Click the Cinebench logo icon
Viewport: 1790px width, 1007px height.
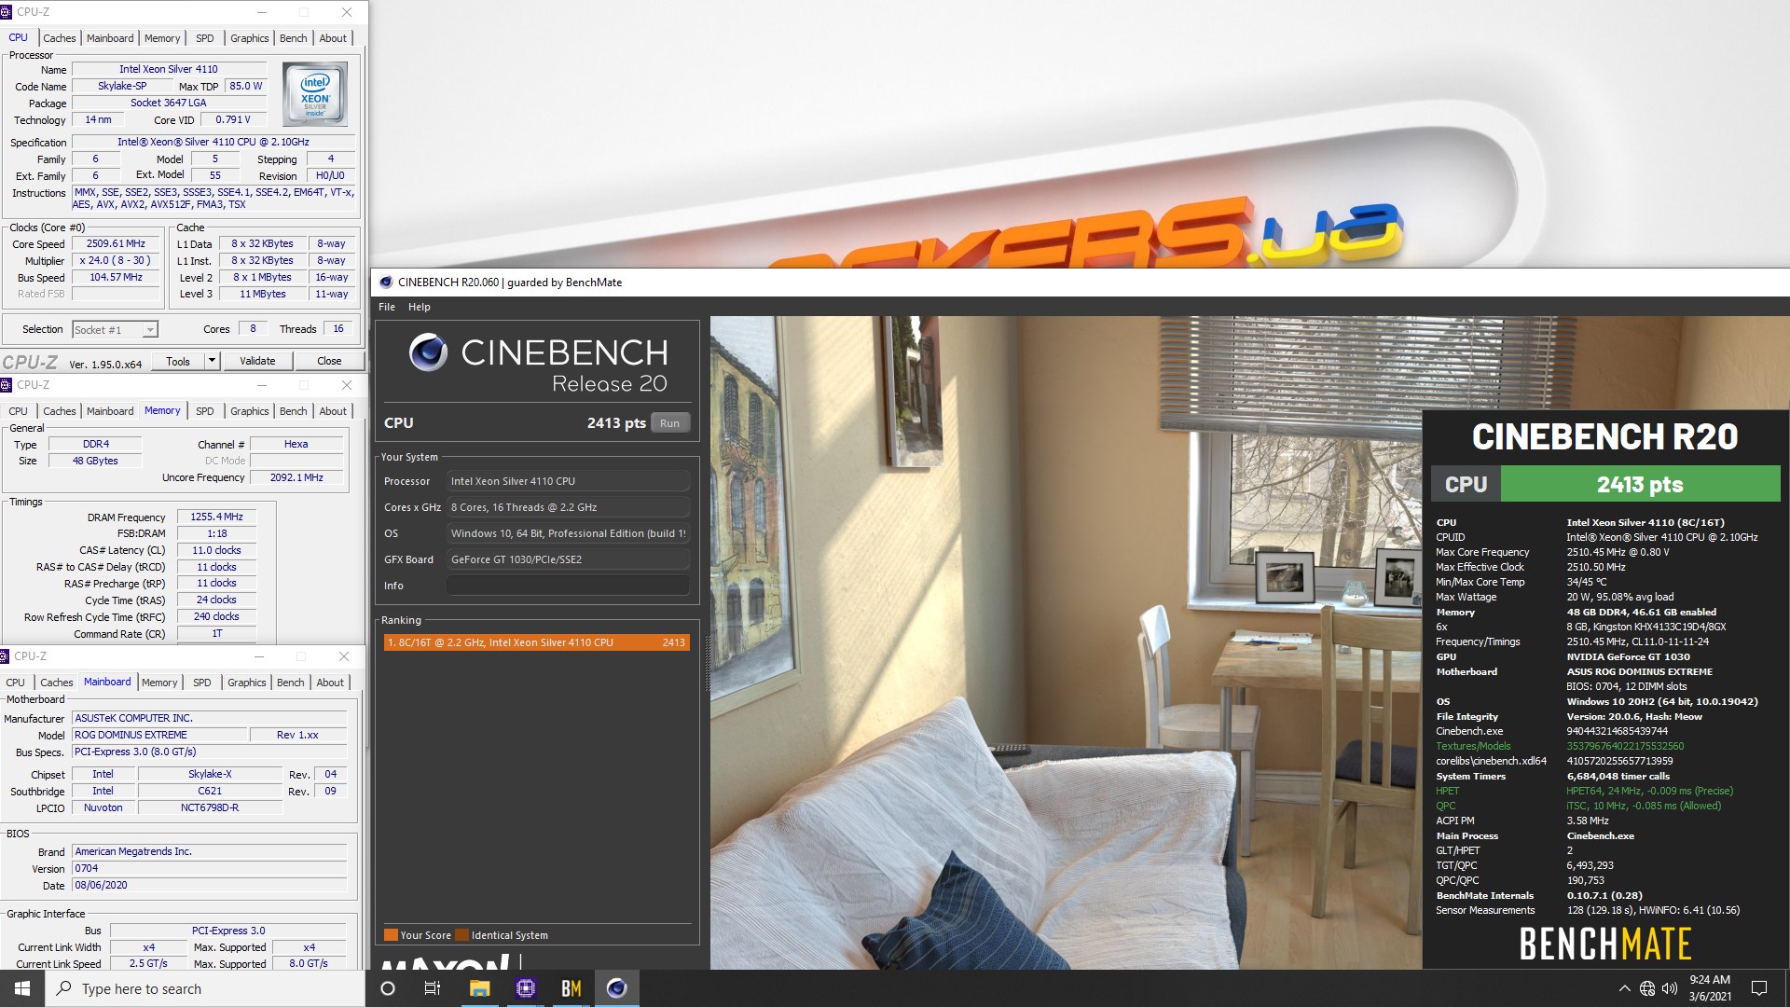click(x=428, y=352)
